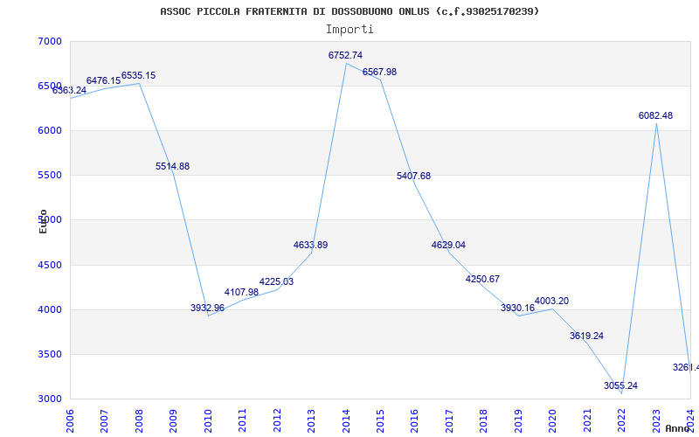This screenshot has height=437, width=699.
Task: Select the 3930.16 value label
Action: [x=517, y=308]
